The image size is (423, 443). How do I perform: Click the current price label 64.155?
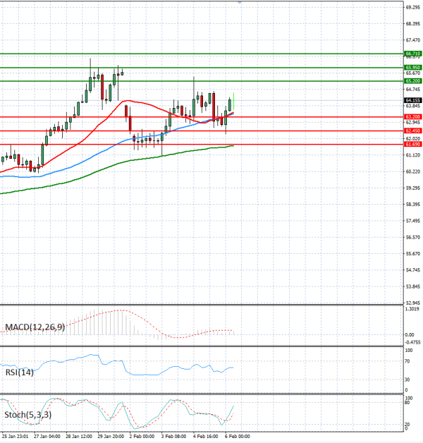pos(412,101)
